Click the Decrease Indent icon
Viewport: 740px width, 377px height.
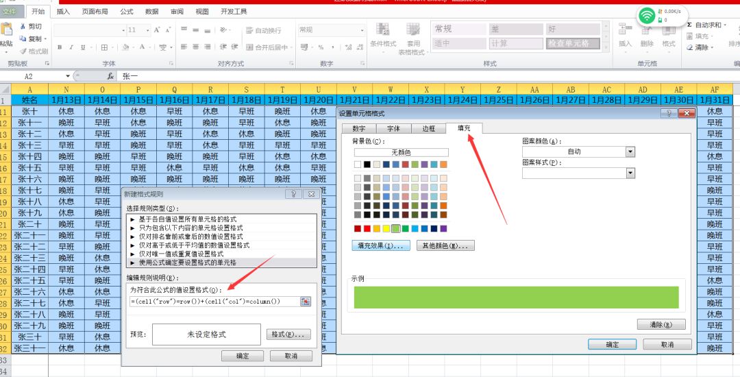coord(223,47)
